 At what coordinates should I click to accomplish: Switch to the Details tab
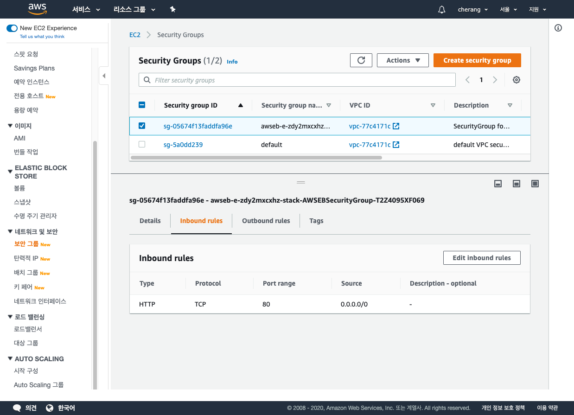tap(150, 221)
